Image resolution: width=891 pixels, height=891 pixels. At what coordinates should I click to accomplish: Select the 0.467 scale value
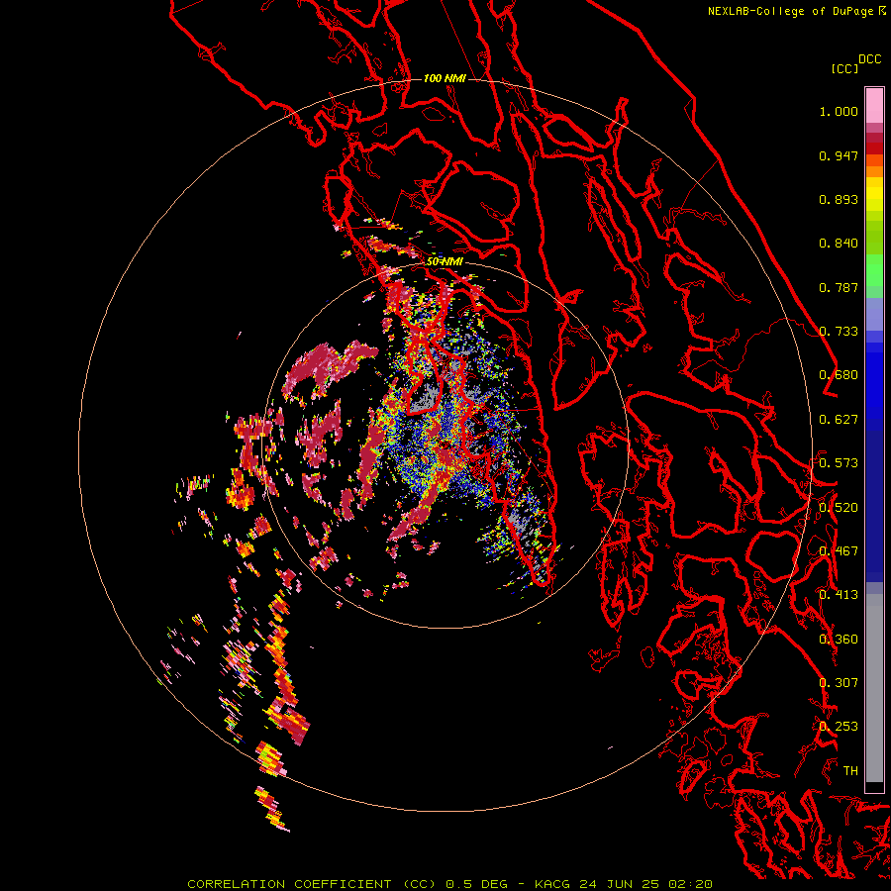click(x=839, y=551)
